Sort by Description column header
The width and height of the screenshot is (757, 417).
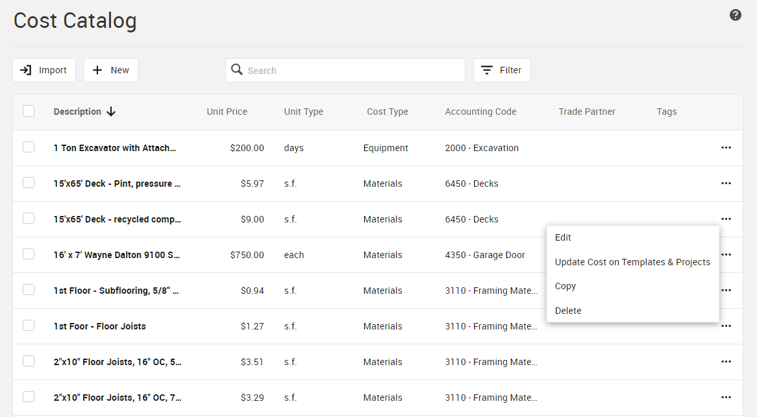tap(77, 112)
